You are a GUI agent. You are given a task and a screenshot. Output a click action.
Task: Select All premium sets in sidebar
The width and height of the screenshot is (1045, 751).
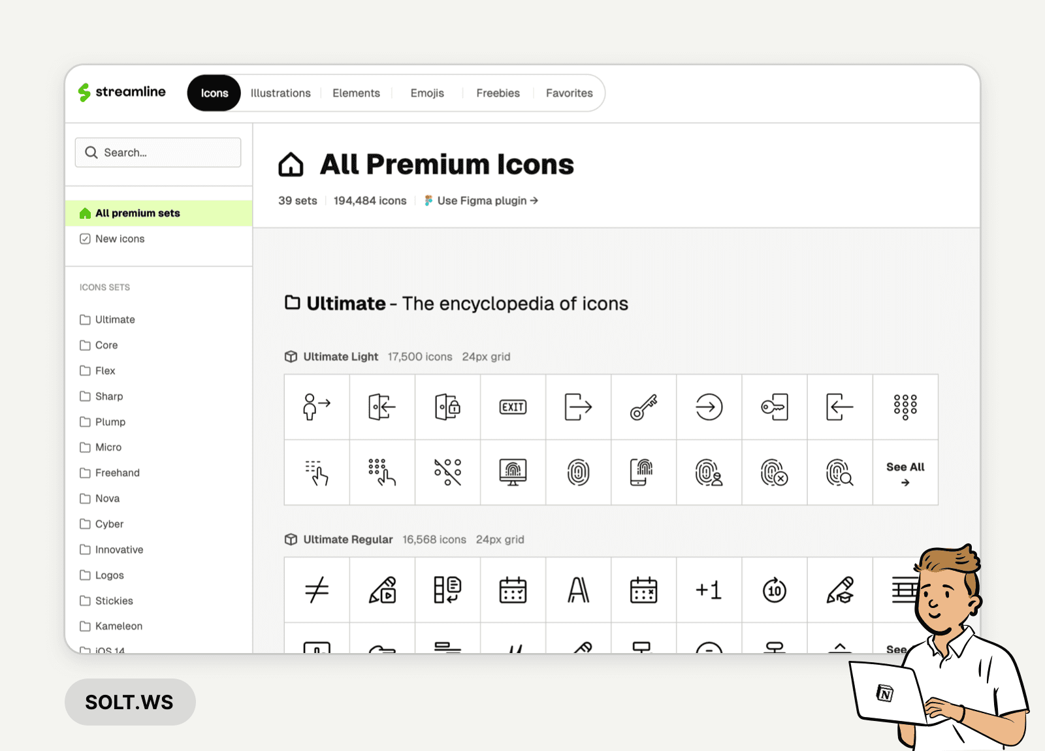tap(159, 213)
